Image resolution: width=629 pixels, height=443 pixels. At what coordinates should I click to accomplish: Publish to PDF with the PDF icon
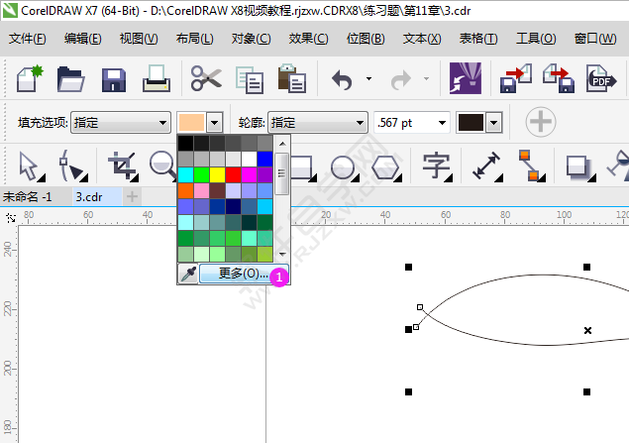[x=601, y=78]
